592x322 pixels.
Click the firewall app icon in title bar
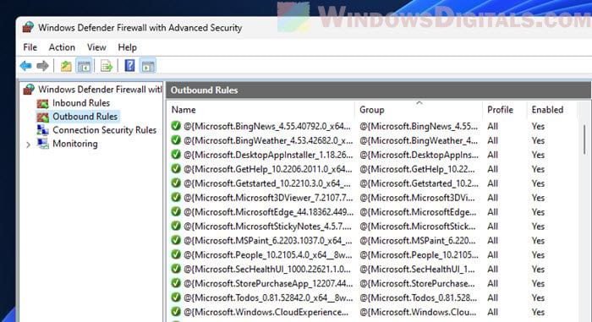(28, 28)
